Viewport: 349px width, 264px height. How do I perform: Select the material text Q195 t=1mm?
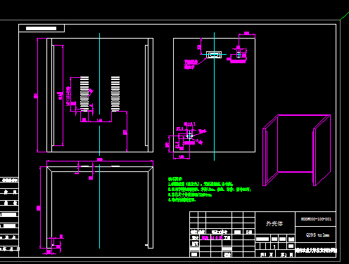(317, 235)
